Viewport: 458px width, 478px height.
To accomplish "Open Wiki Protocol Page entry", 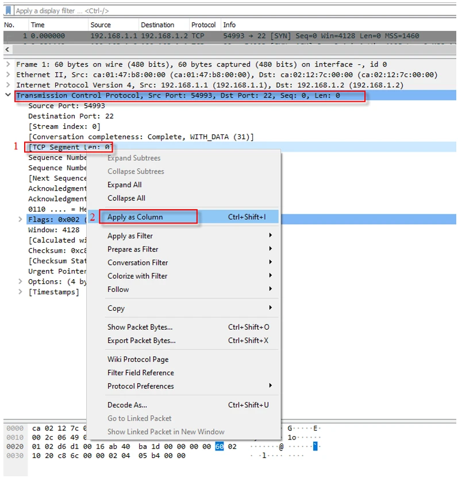I will click(x=138, y=358).
